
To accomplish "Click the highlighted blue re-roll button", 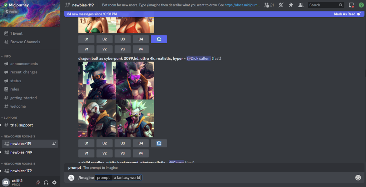I will pos(159,39).
